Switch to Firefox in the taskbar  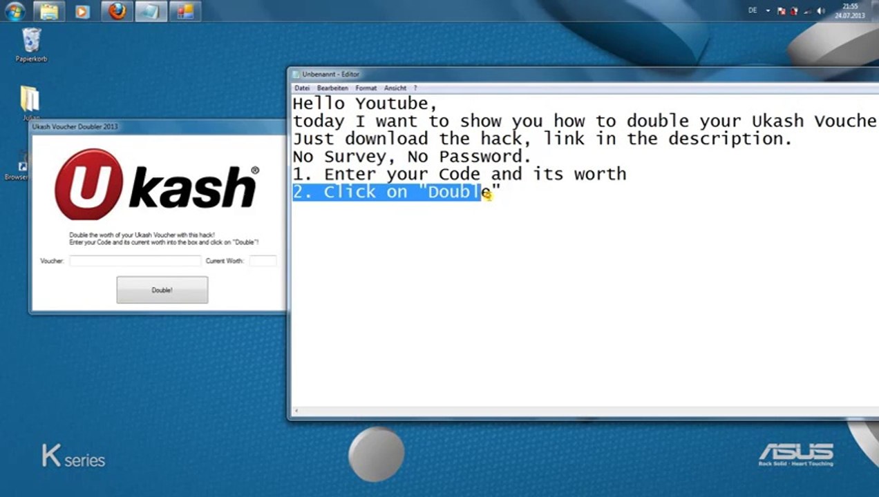117,11
